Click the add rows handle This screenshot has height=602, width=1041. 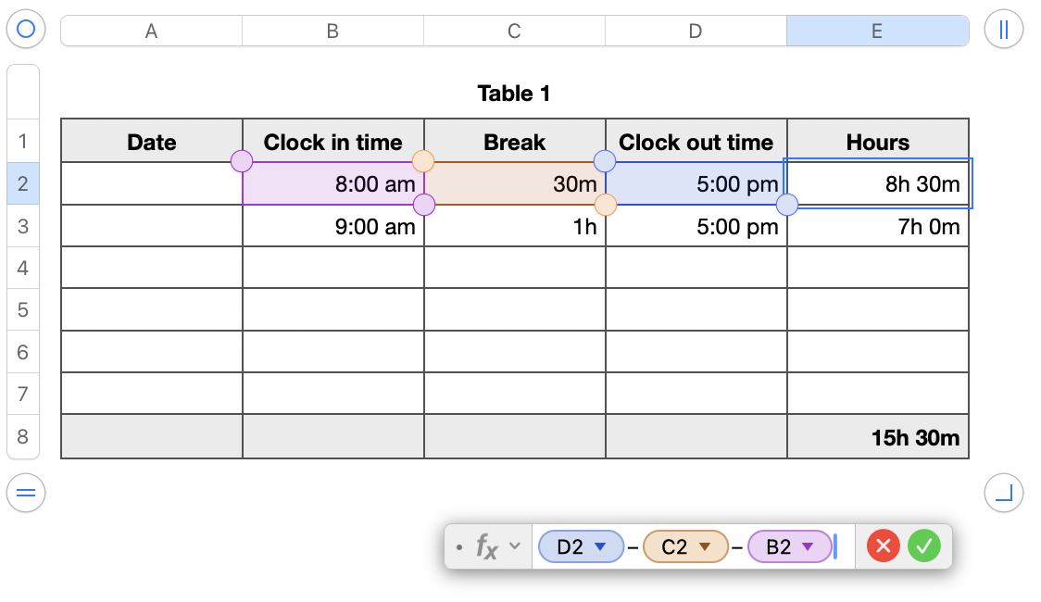click(x=26, y=493)
